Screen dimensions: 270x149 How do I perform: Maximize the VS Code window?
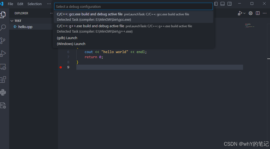click(252, 4)
